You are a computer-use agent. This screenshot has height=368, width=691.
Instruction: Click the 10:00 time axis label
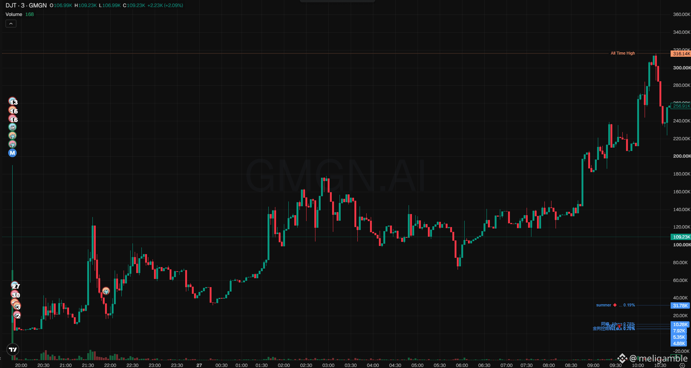tap(638, 365)
